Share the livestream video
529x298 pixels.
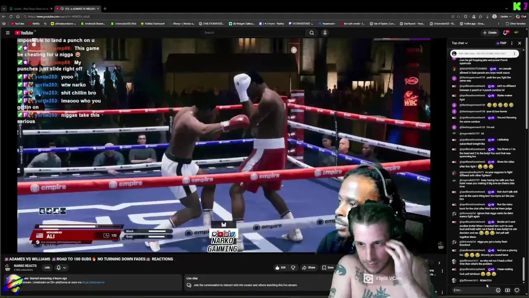[x=309, y=268]
